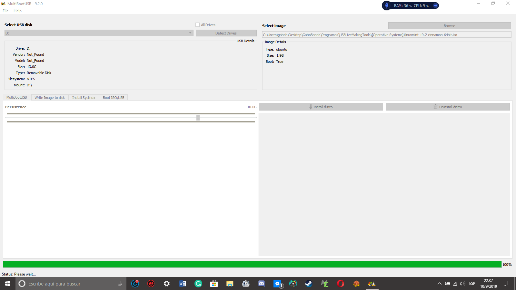Click the volume speaker tray icon
The width and height of the screenshot is (516, 290).
tap(463, 284)
